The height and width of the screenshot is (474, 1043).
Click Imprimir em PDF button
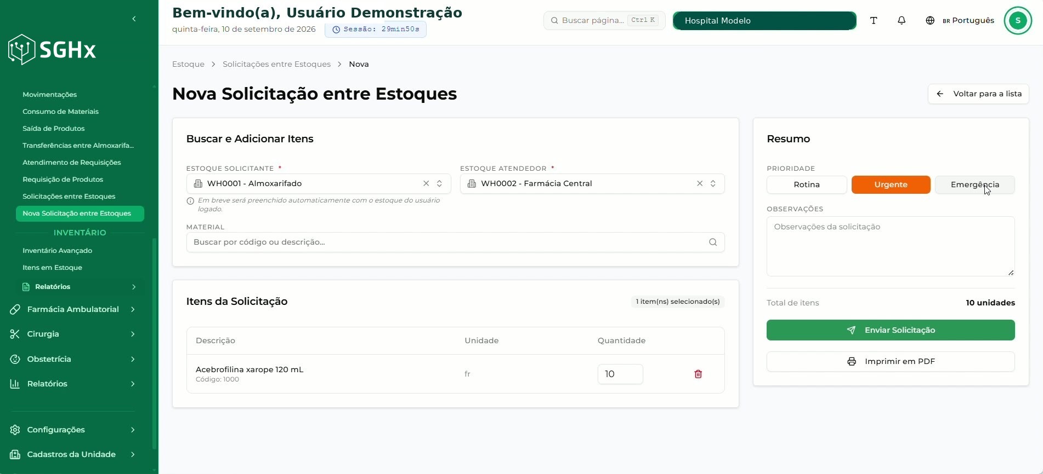coord(891,361)
